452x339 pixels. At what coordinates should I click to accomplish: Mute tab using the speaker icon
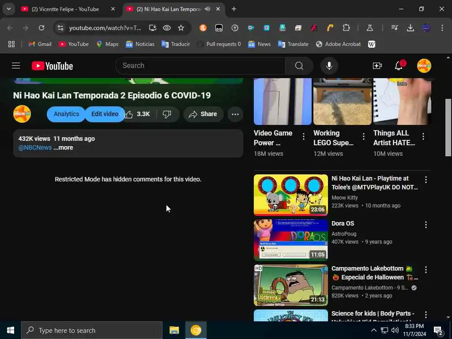207,9
